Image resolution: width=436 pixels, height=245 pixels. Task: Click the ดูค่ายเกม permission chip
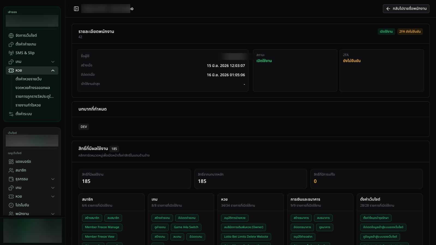(160, 227)
